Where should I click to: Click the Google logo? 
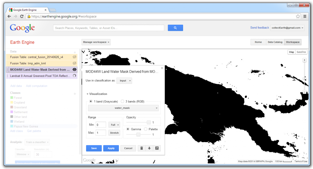coord(22,28)
